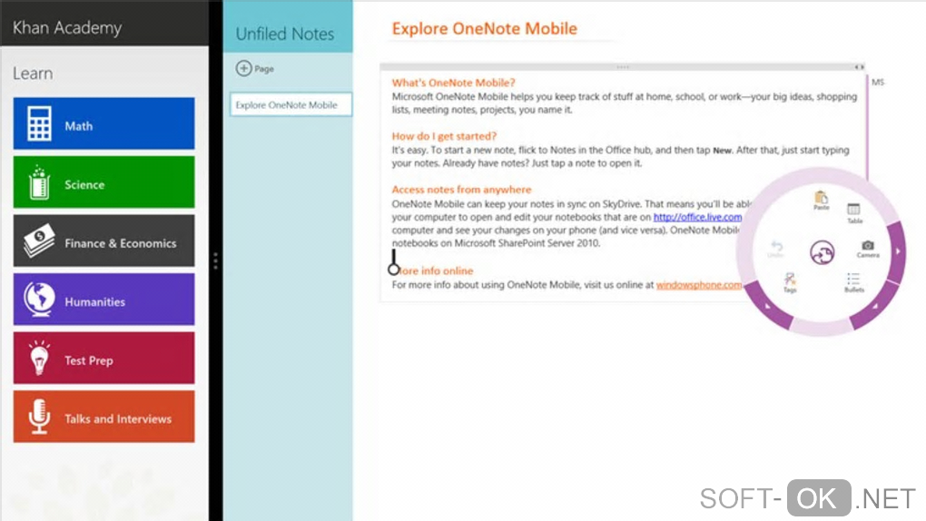Click the Explore OneNote Mobile page title

tap(484, 28)
